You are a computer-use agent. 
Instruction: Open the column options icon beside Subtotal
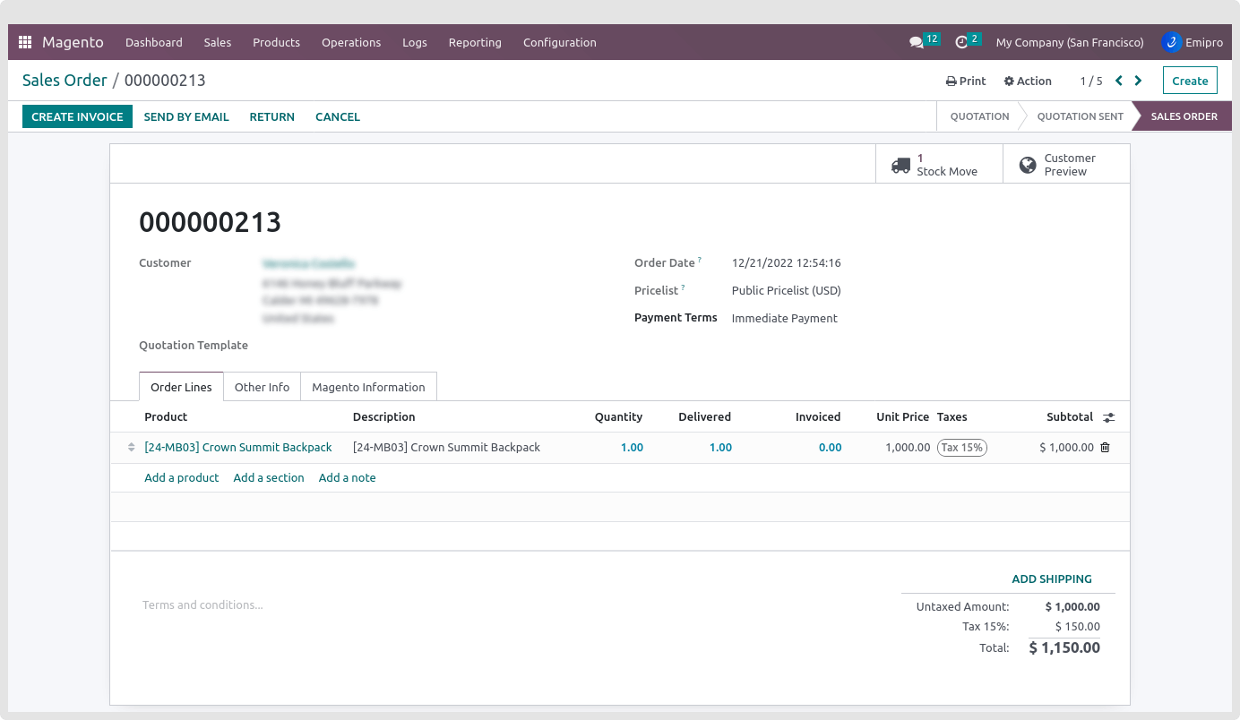1108,417
